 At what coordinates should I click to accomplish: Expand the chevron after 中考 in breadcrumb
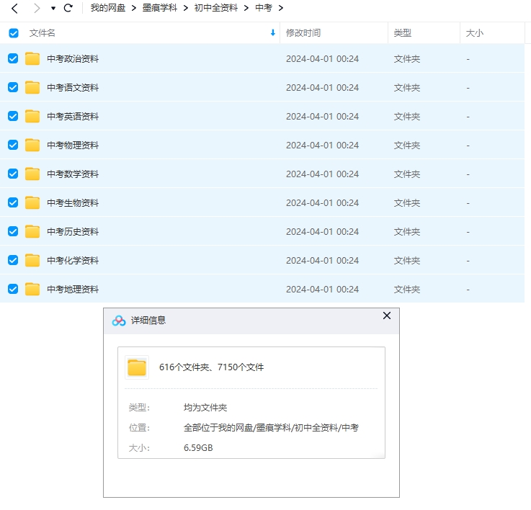click(281, 8)
